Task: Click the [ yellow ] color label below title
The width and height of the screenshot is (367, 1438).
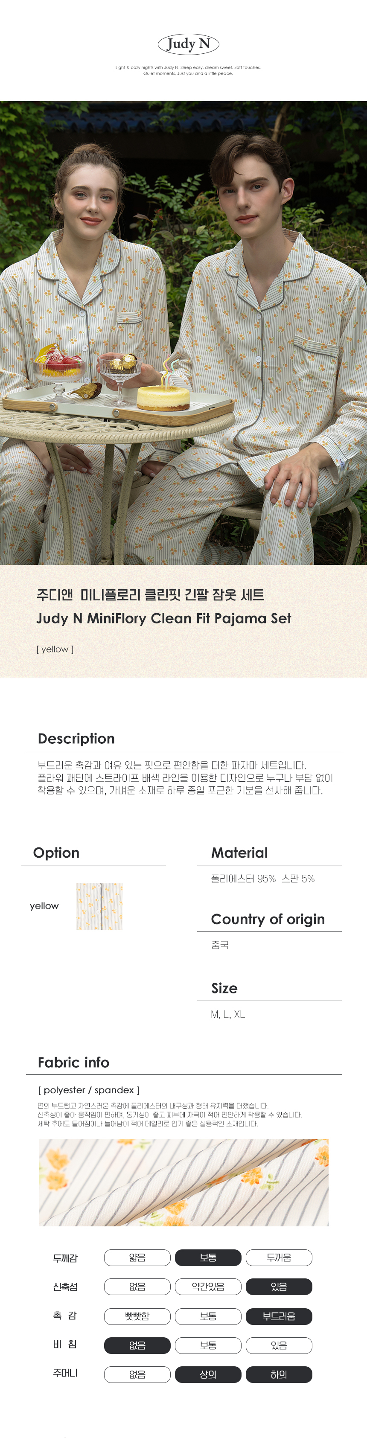Action: tap(55, 649)
